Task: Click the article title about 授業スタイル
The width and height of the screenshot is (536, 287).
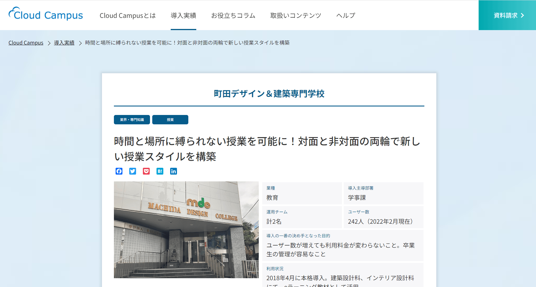Action: [267, 149]
